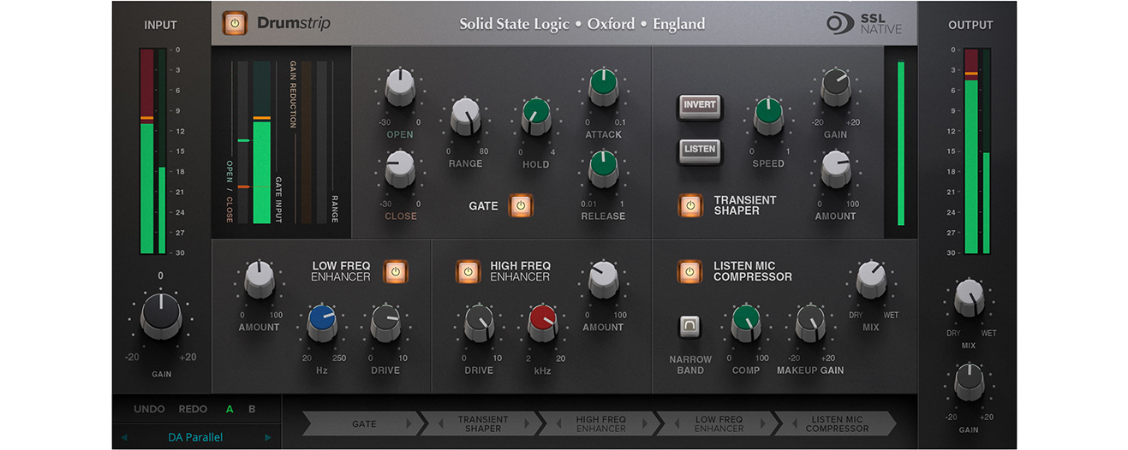Disable the Transient Shaper power button

tap(690, 205)
